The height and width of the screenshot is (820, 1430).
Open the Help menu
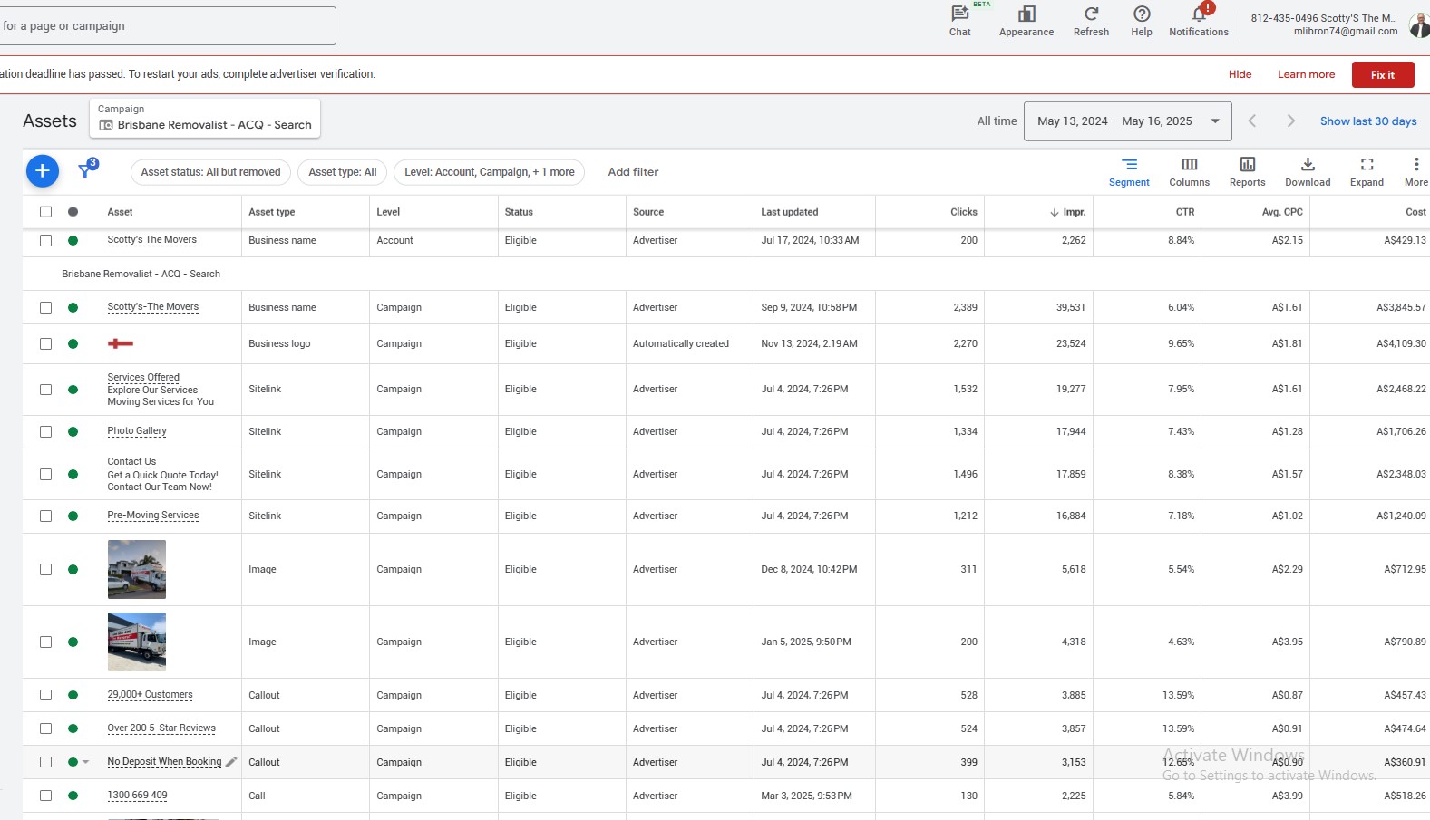[1142, 21]
